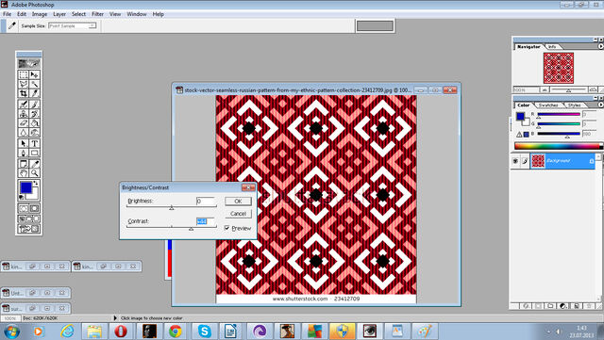Select the Clone Stamp tool
604x340 pixels.
(24, 114)
